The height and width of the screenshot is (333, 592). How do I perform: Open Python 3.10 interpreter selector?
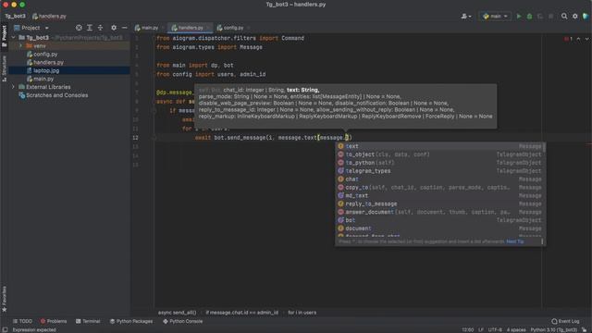(x=553, y=329)
